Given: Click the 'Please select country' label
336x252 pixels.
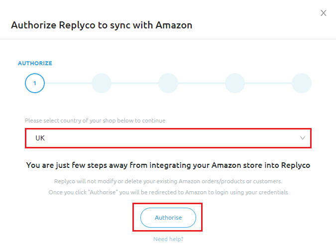Looking at the screenshot, I should pos(95,121).
